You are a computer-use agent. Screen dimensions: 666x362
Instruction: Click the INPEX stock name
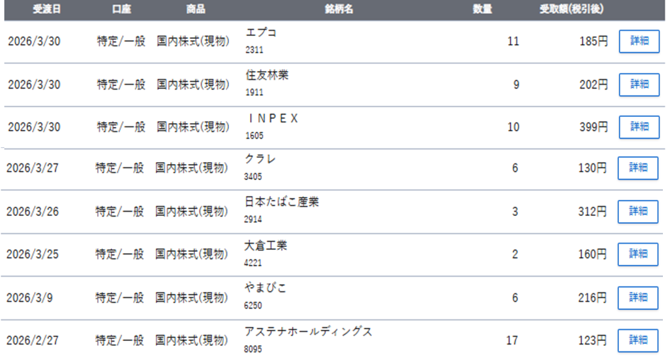point(272,119)
